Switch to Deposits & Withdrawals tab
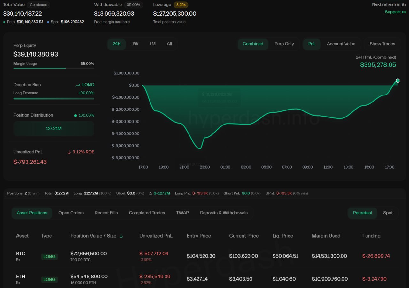Viewport: 409px width, 288px height. tap(224, 213)
